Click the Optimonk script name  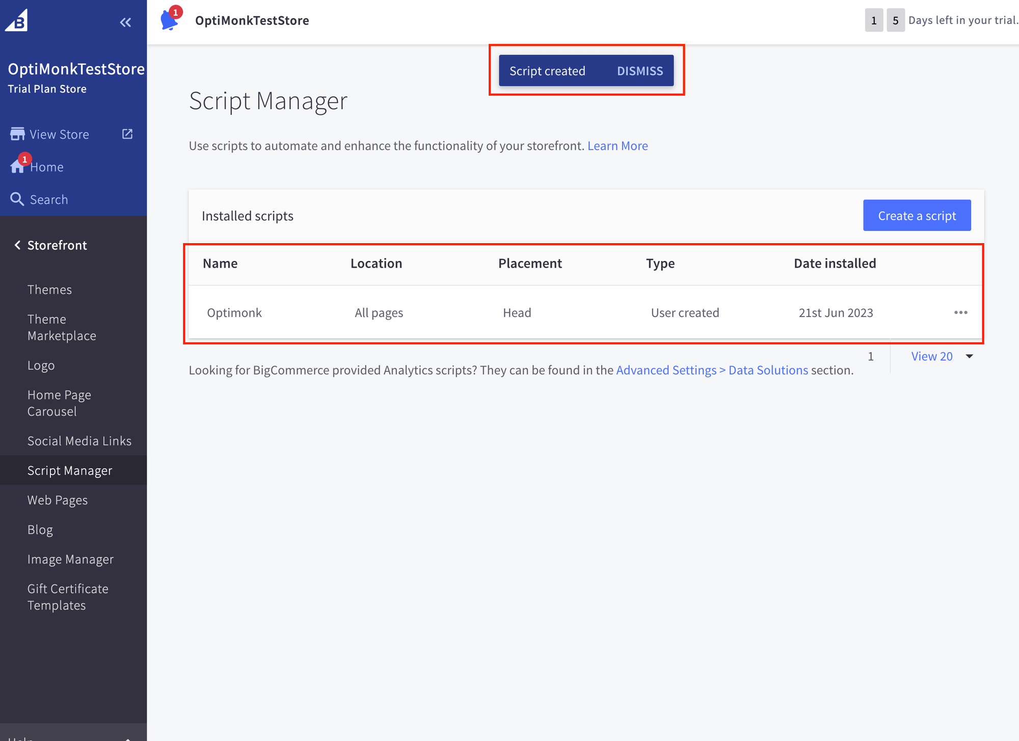coord(234,312)
